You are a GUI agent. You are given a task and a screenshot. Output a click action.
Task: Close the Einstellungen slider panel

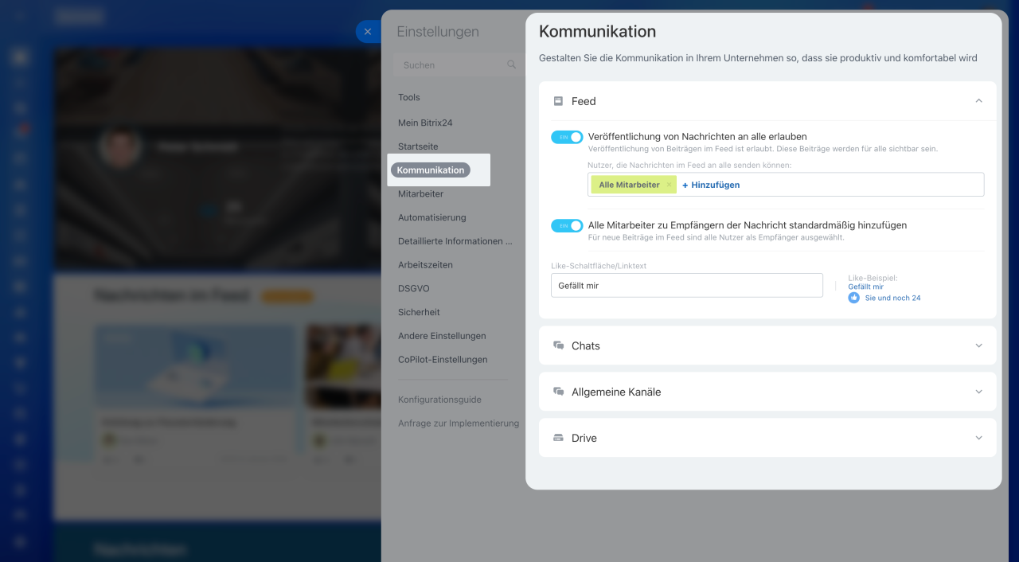point(367,32)
